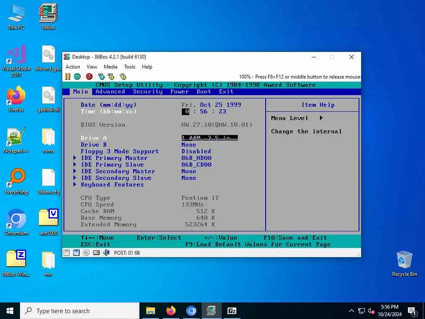Screen dimensions: 425x319
Task: Open the Action menu in 86Box
Action: 73,67
